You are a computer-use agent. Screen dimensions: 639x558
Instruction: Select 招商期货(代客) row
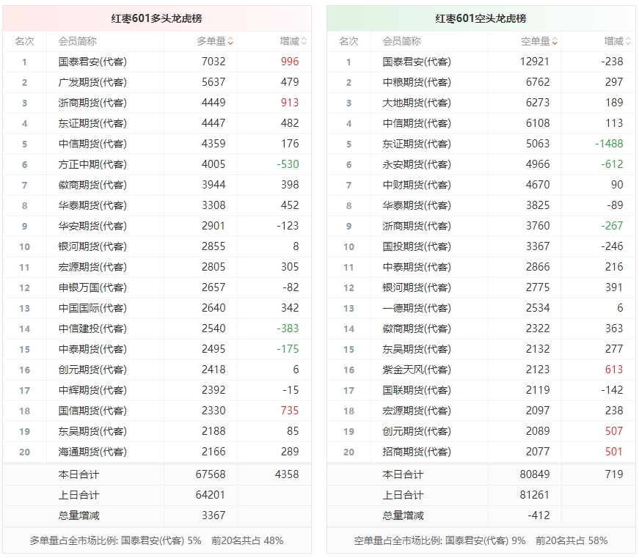[x=481, y=452]
